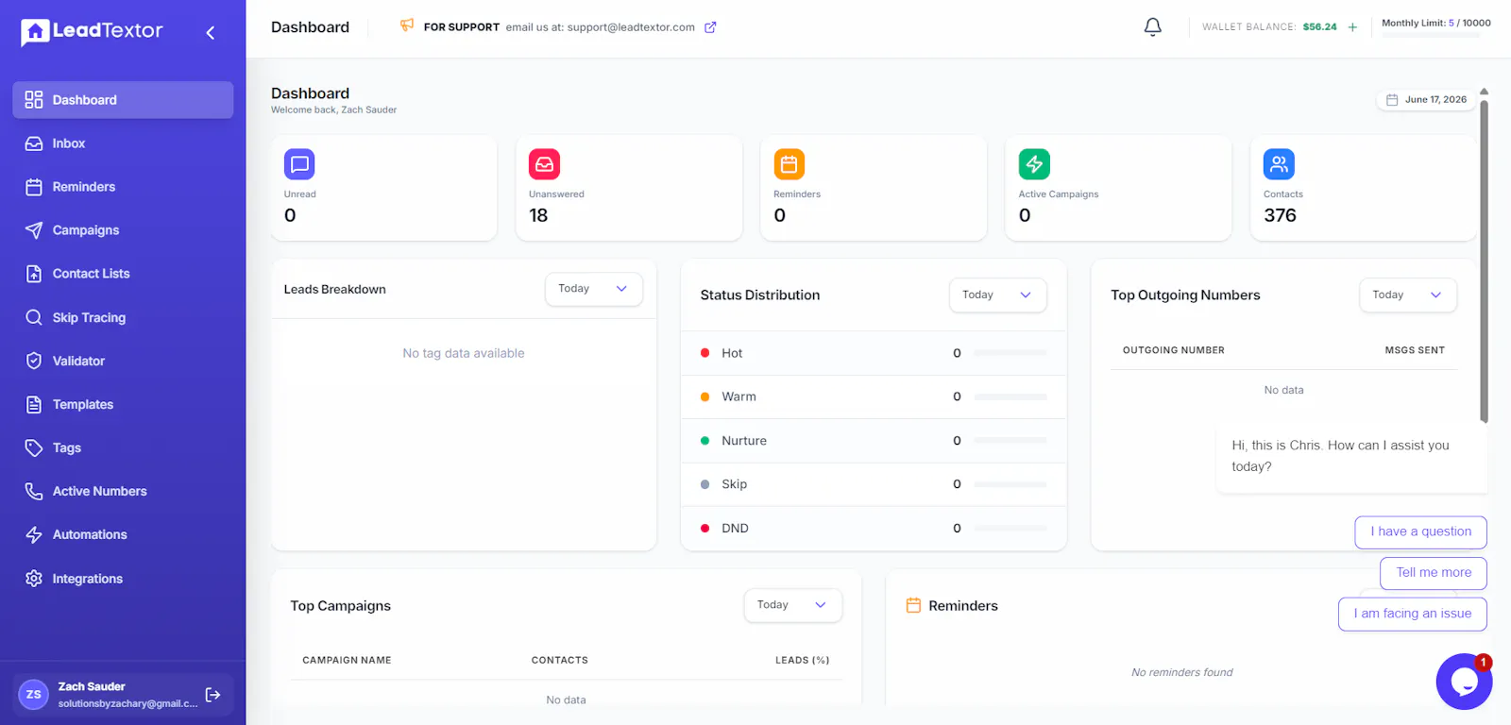This screenshot has height=725, width=1511.
Task: Open Campaigns from the sidebar
Action: (x=123, y=230)
